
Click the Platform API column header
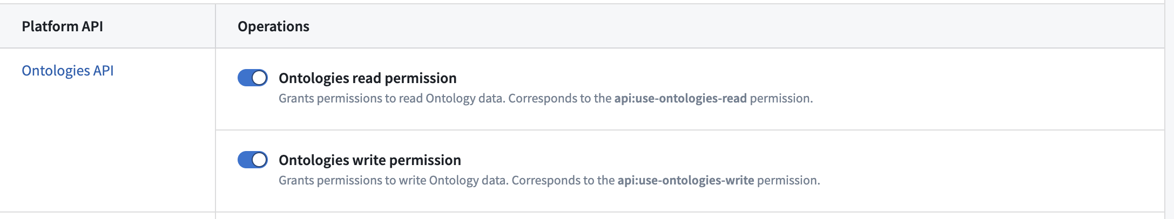click(x=62, y=26)
